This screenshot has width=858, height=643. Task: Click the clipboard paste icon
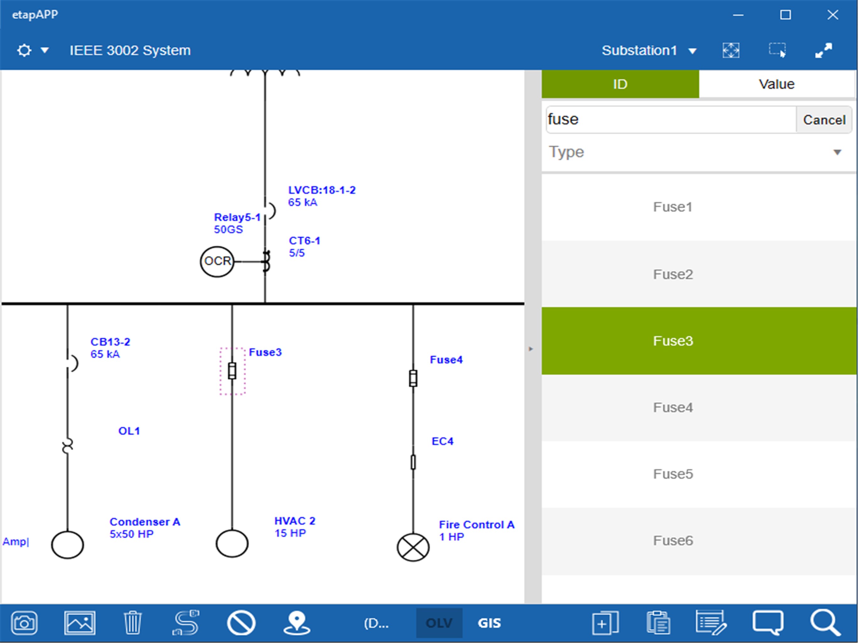[658, 623]
